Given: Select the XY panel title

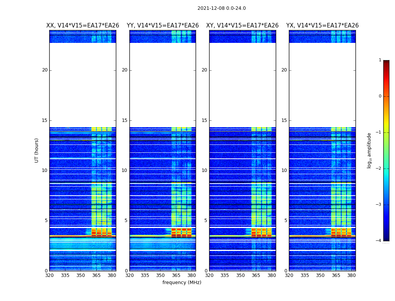Looking at the screenshot, I should [242, 26].
